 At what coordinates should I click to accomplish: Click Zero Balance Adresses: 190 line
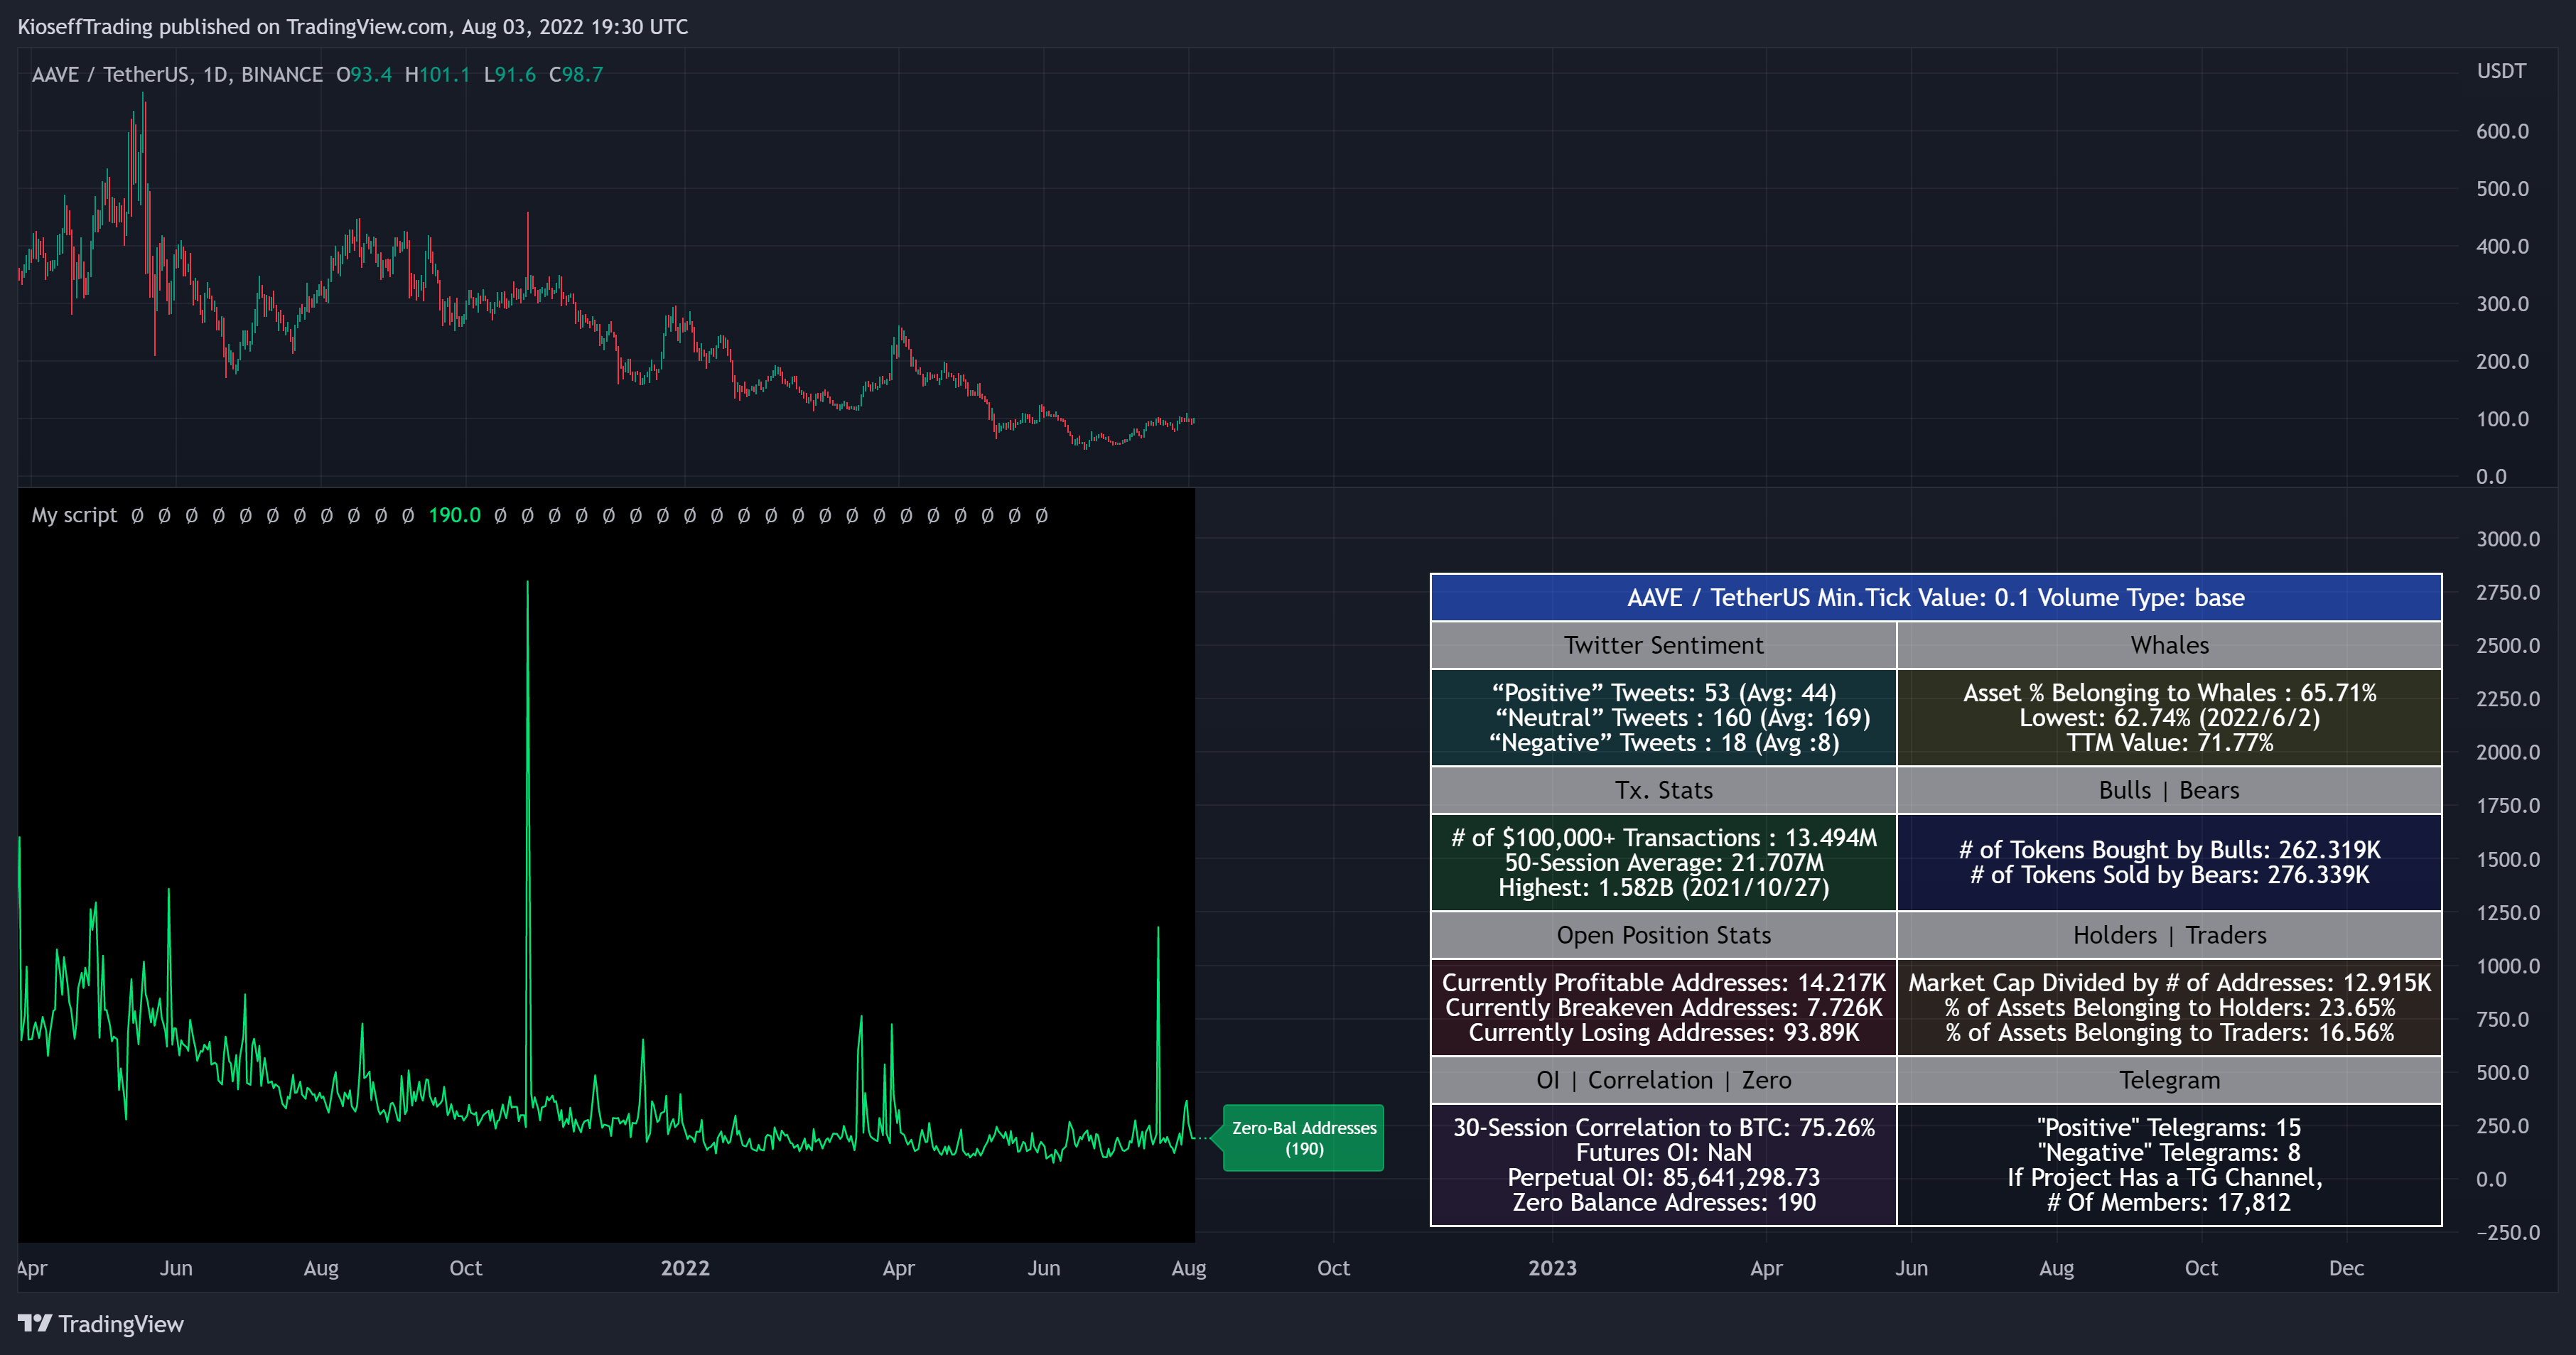pos(1664,1203)
